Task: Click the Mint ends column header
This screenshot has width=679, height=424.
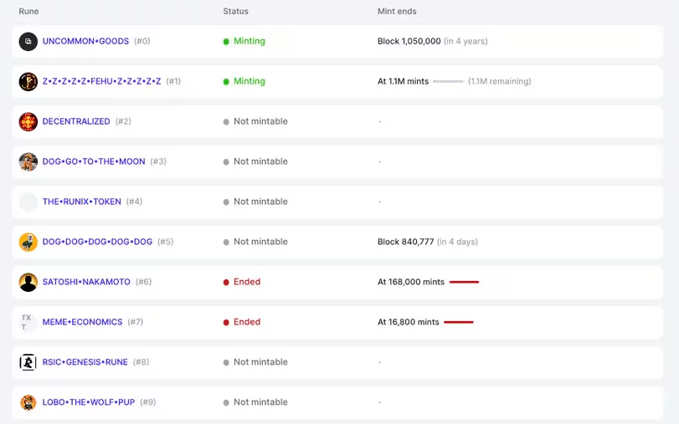Action: [x=397, y=12]
